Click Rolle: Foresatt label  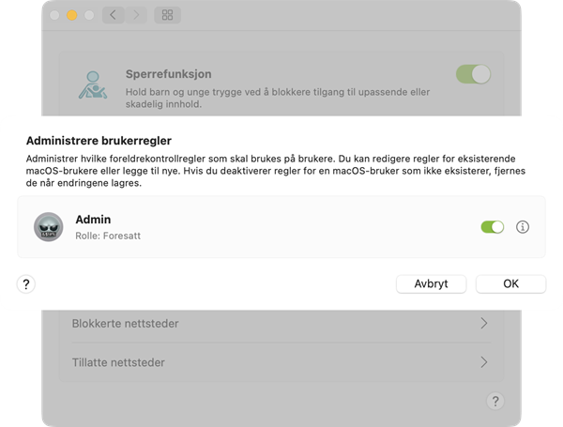[108, 236]
